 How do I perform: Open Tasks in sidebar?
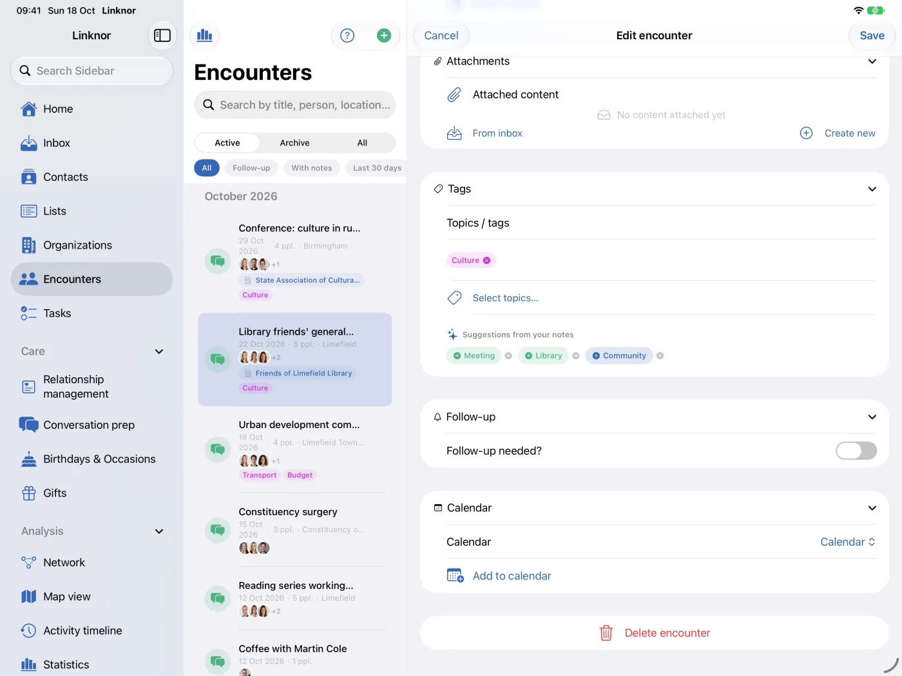tap(91, 314)
